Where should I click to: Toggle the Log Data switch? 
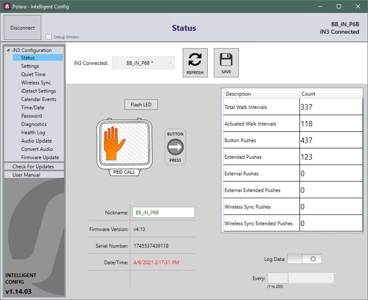click(x=304, y=259)
